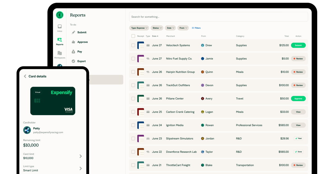This screenshot has height=174, width=331.
Task: Check the Downforce Research Lab row checkbox
Action: pos(133,152)
